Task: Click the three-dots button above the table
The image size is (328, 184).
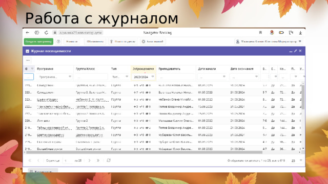Action: tap(28, 60)
